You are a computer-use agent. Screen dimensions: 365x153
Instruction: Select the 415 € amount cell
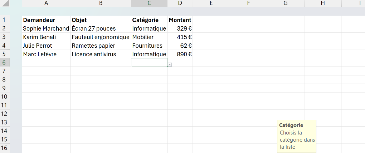(x=180, y=37)
